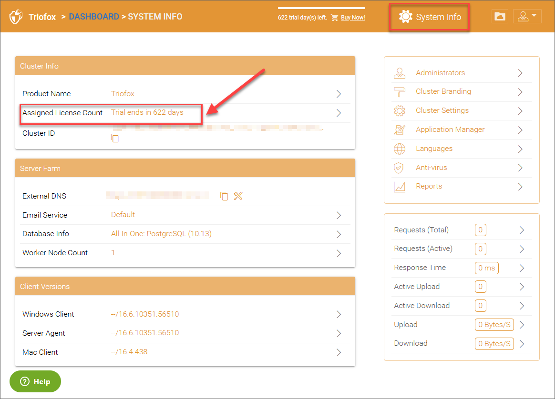Viewport: 555px width, 399px height.
Task: Expand the Product Name row chevron
Action: pyautogui.click(x=339, y=94)
